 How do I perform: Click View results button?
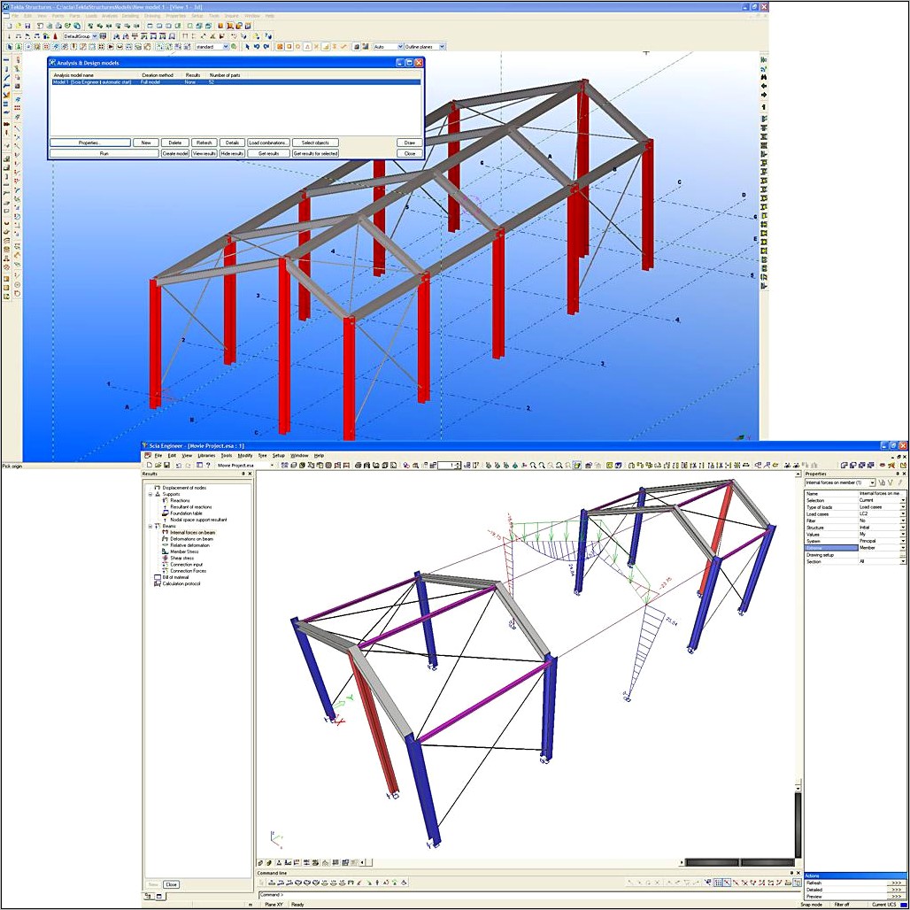coord(204,154)
